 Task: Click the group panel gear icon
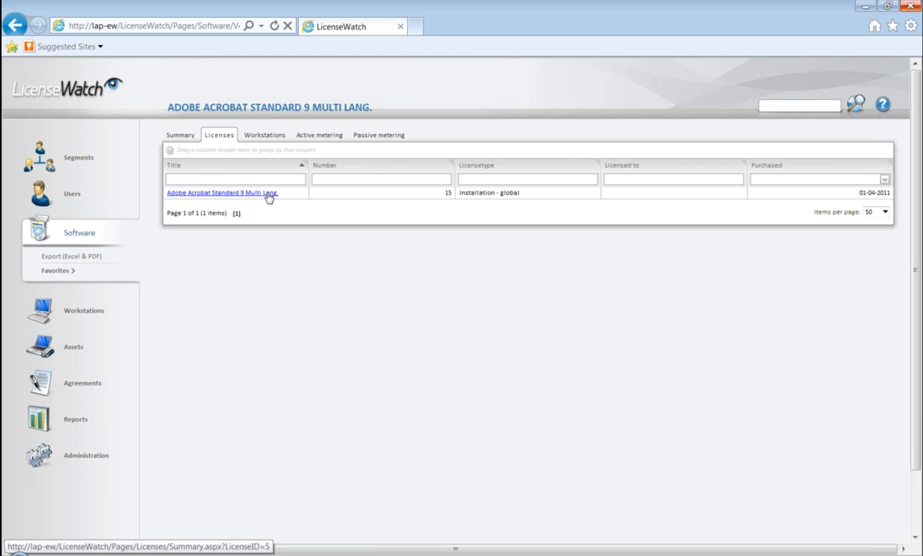(170, 150)
